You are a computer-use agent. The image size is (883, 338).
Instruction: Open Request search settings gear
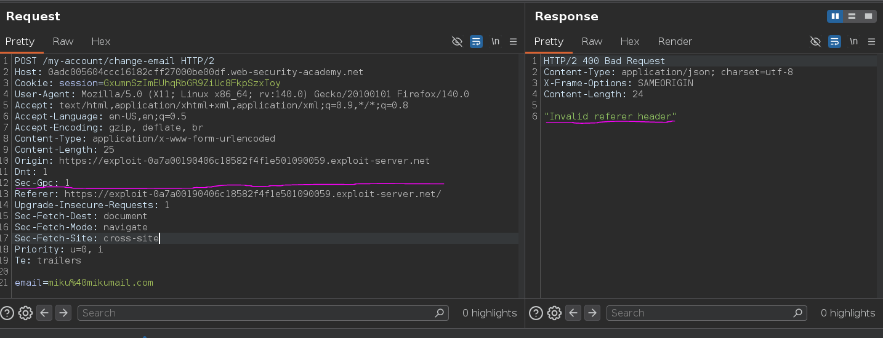(25, 313)
